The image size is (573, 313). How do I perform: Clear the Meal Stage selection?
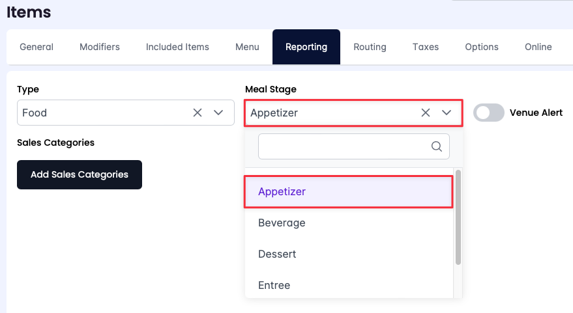(x=426, y=113)
